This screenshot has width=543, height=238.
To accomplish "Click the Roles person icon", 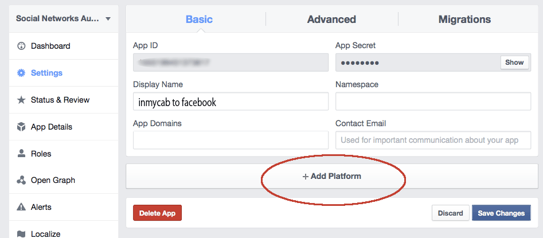I will [x=21, y=154].
